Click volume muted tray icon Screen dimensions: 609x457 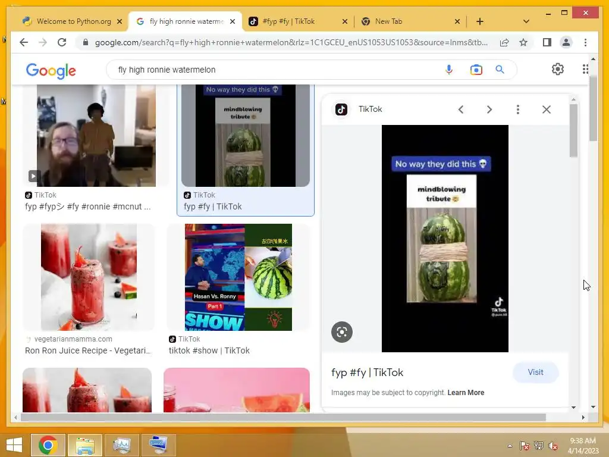pyautogui.click(x=553, y=446)
